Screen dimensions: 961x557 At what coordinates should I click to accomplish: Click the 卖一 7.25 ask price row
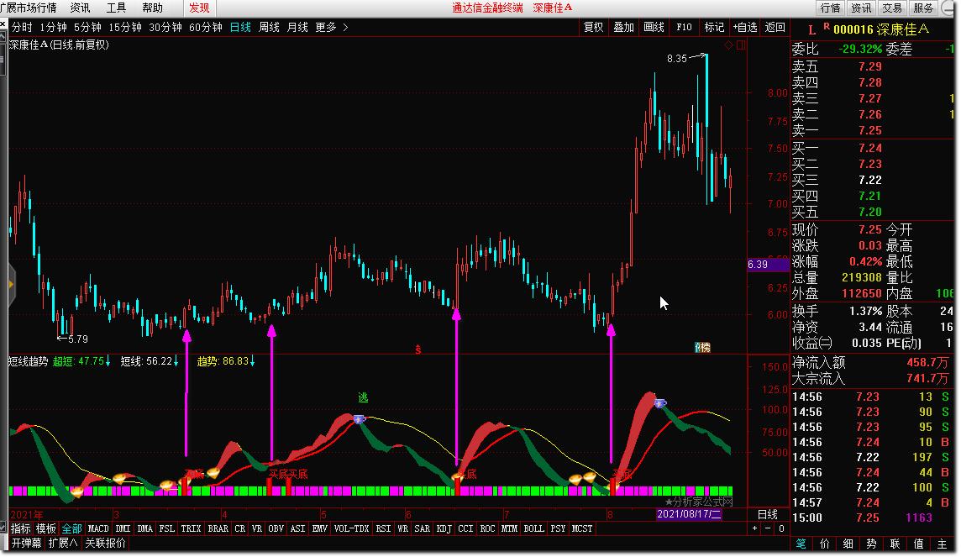pyautogui.click(x=872, y=130)
